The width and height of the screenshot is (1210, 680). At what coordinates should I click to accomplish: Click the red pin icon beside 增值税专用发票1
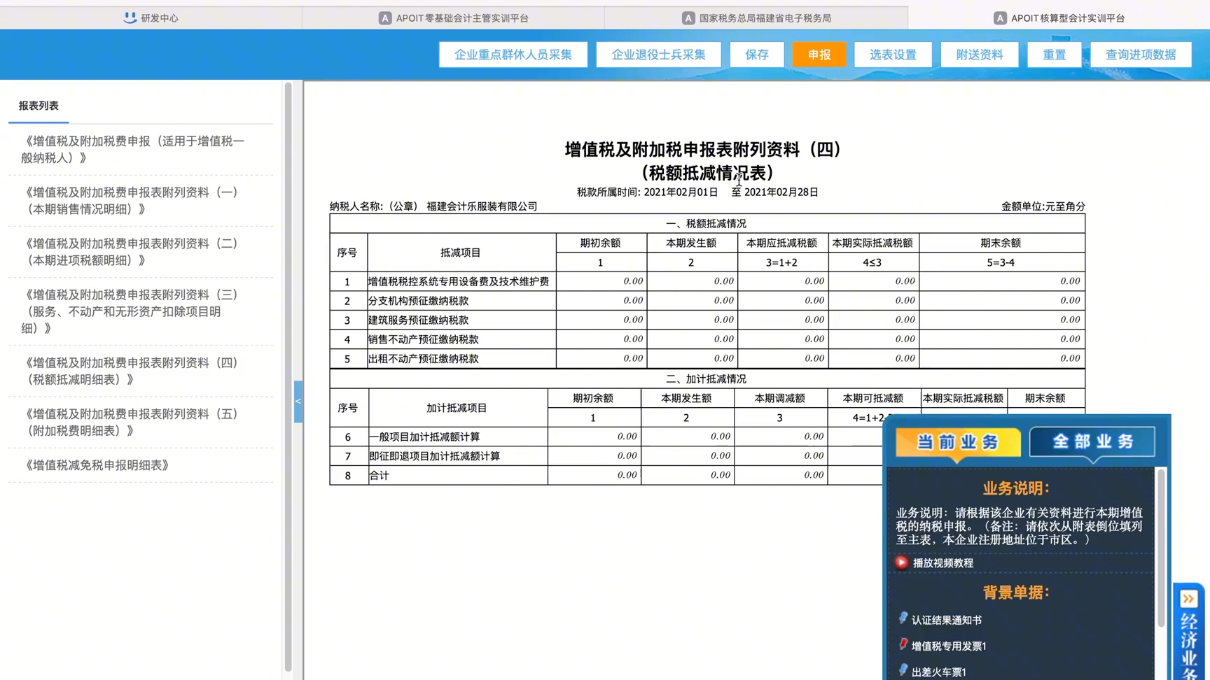(x=903, y=645)
